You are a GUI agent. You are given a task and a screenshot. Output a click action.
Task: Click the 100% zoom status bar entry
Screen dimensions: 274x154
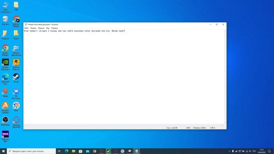(x=188, y=128)
